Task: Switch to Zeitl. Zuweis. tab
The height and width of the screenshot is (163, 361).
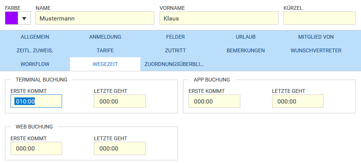Action: 35,50
